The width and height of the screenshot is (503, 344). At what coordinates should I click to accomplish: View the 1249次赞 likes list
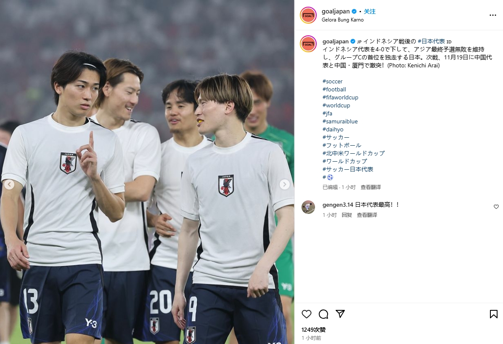click(x=313, y=330)
